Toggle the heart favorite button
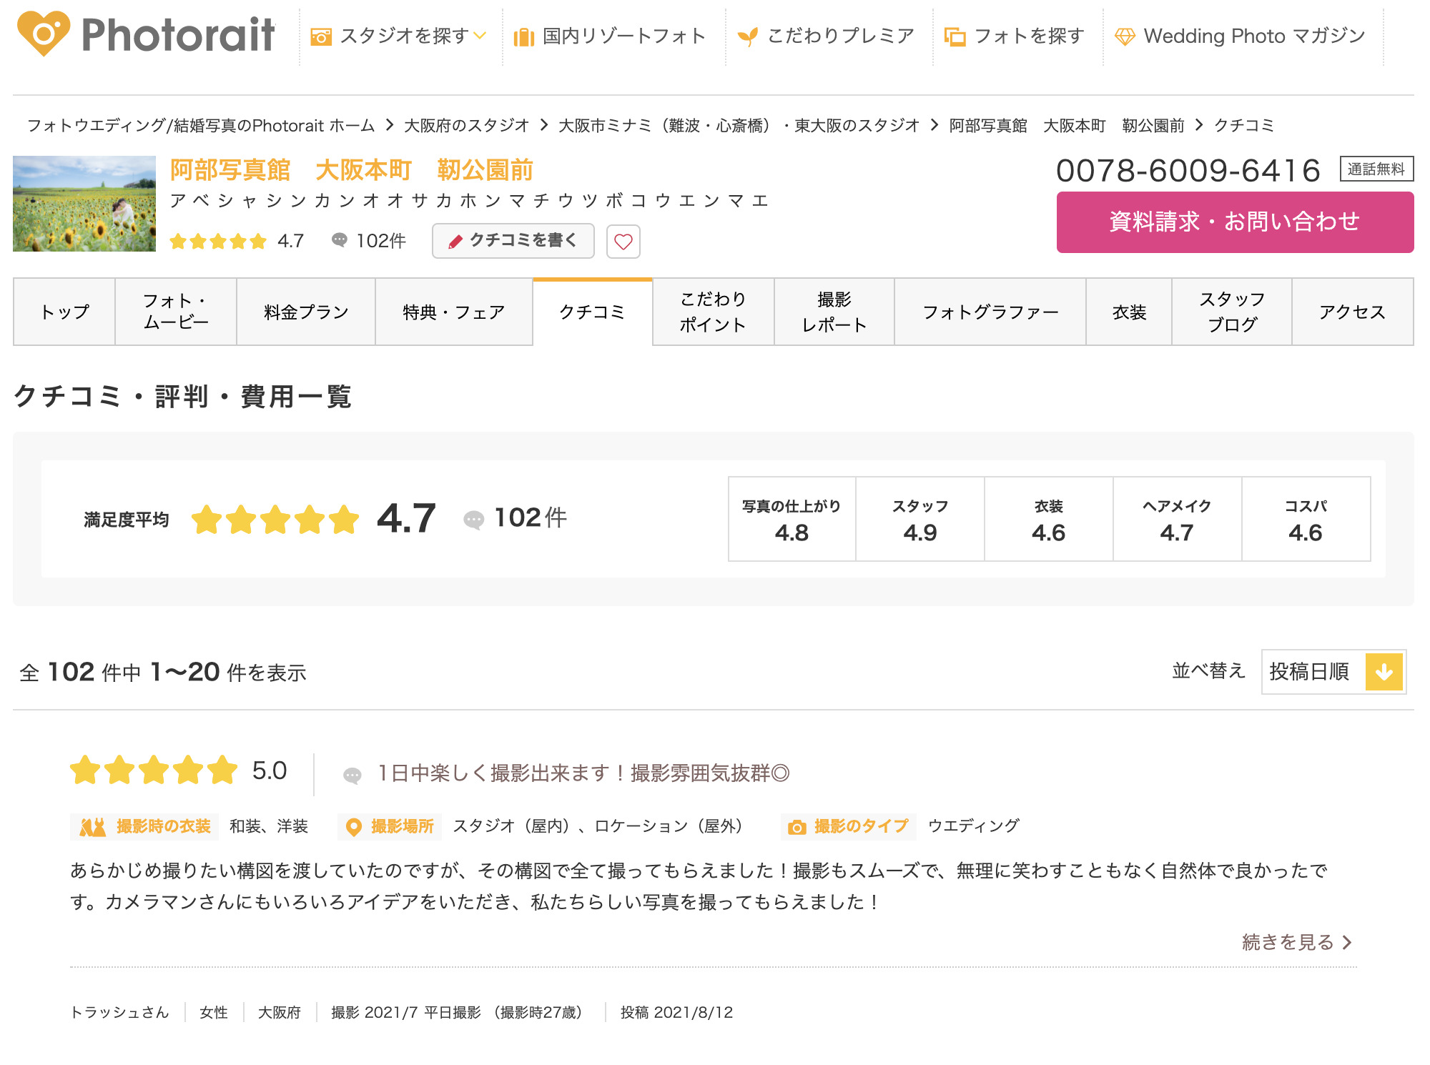The height and width of the screenshot is (1065, 1430). click(x=623, y=242)
